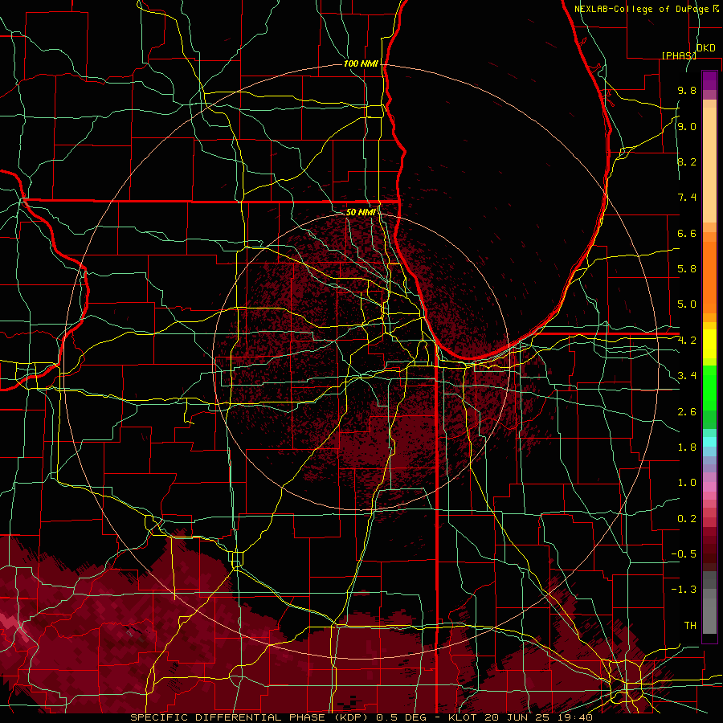
Task: Pick the yellow segment of color bar
Action: click(x=709, y=344)
